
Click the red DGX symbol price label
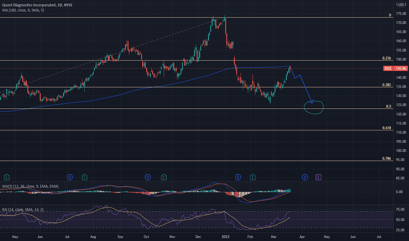coord(388,68)
